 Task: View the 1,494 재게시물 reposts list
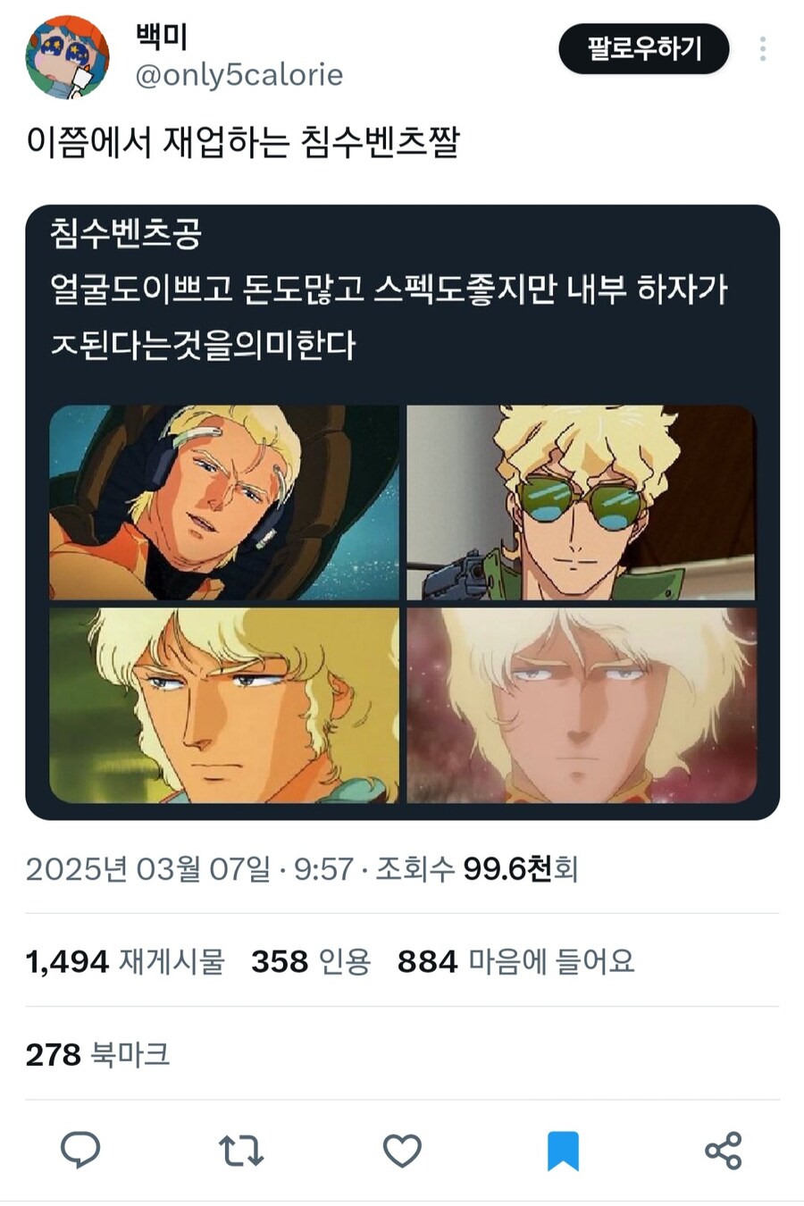coord(125,961)
